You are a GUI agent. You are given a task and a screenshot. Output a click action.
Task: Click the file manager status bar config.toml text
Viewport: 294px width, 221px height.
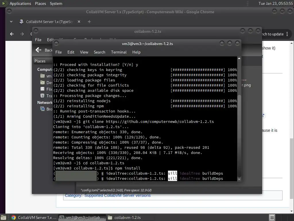coord(116,190)
